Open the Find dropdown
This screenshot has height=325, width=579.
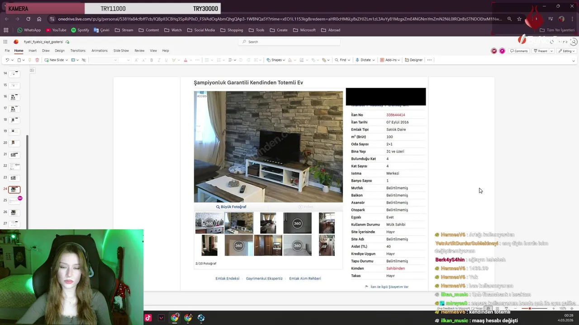point(342,60)
